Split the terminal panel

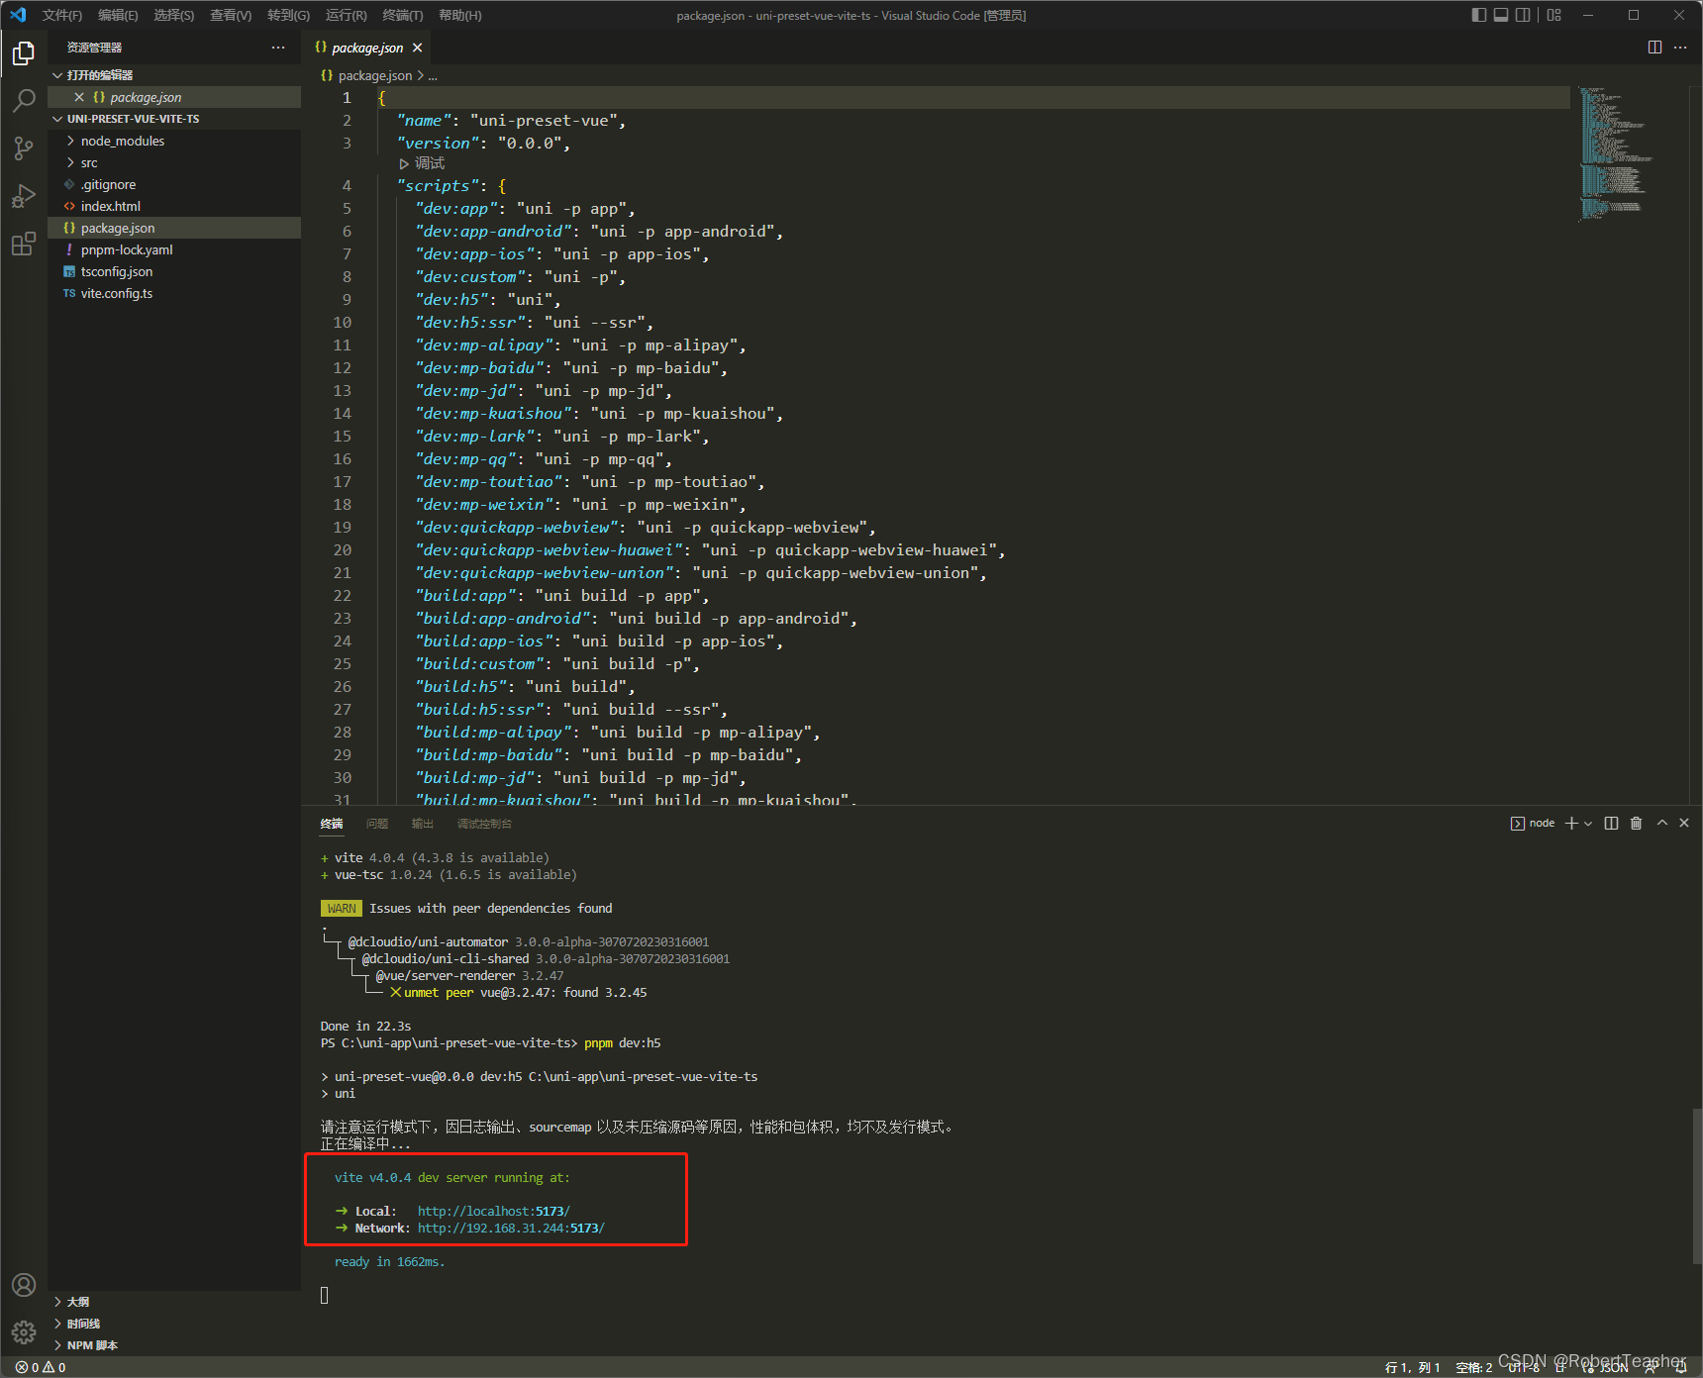[x=1612, y=824]
